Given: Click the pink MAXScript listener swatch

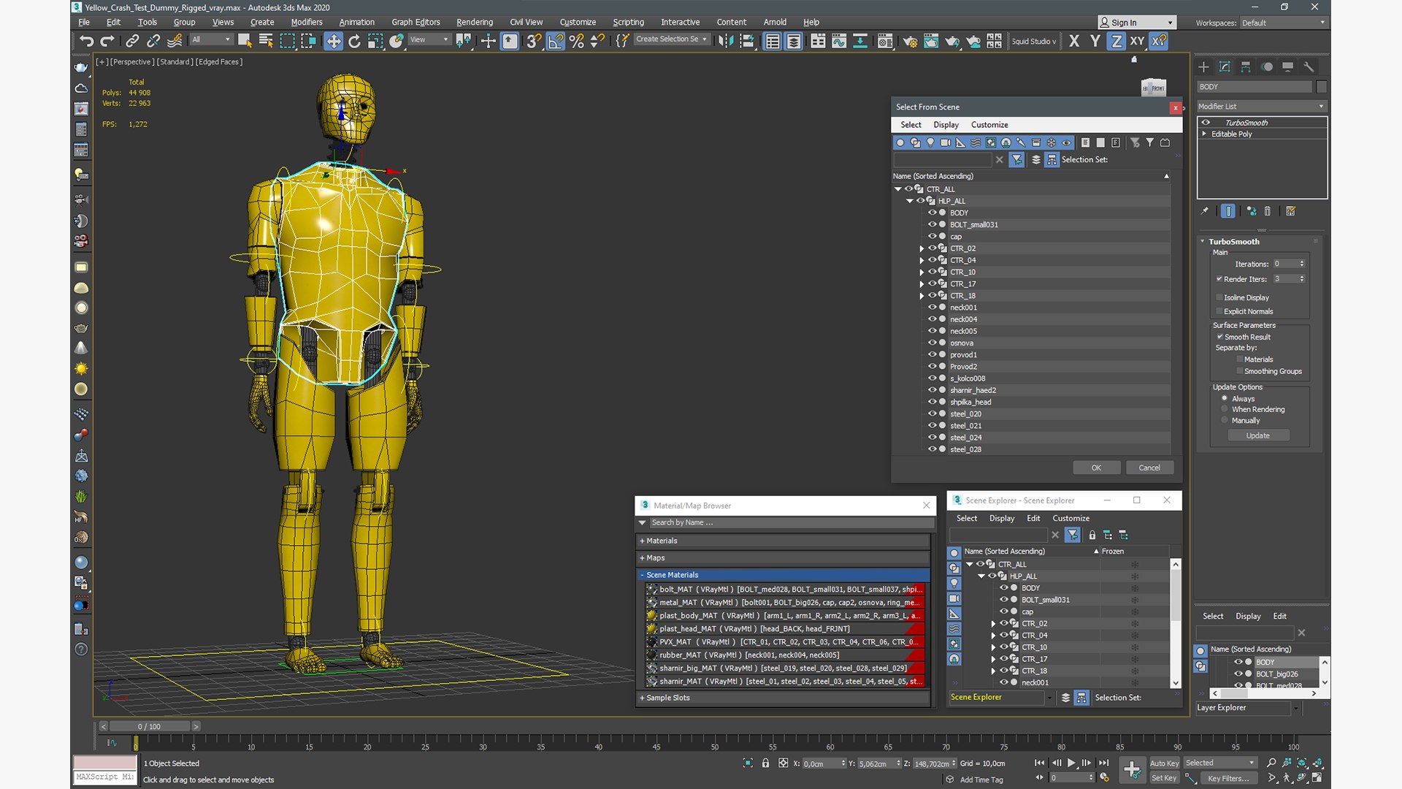Looking at the screenshot, I should [104, 763].
